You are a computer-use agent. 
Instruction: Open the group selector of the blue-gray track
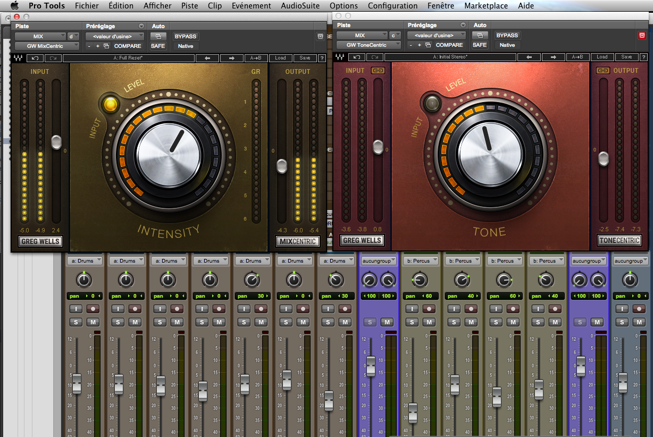tap(631, 261)
